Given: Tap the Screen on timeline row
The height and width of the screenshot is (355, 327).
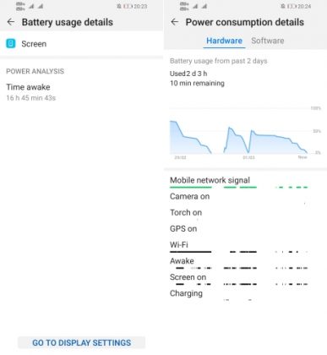Looking at the screenshot, I should (239, 279).
